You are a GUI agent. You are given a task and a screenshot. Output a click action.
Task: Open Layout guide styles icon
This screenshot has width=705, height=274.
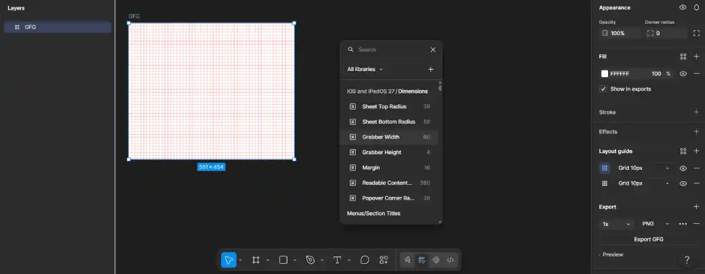[x=683, y=151]
